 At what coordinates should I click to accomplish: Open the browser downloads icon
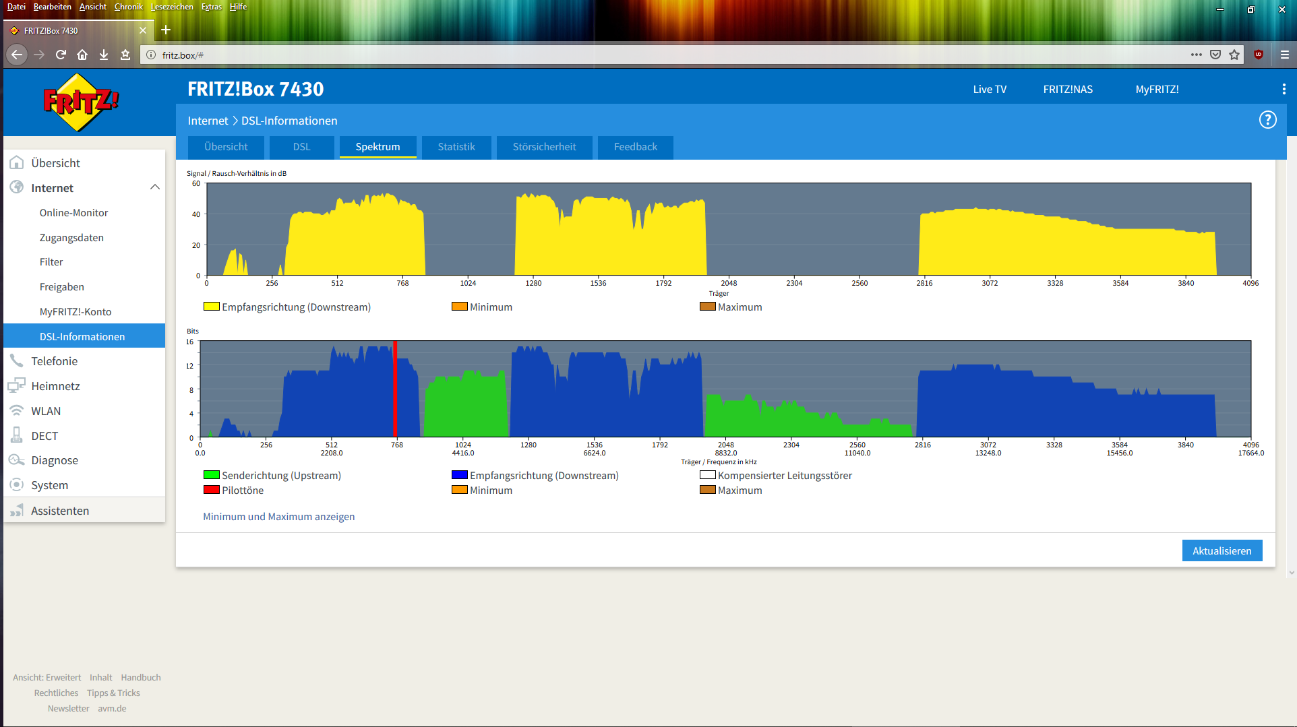click(104, 55)
